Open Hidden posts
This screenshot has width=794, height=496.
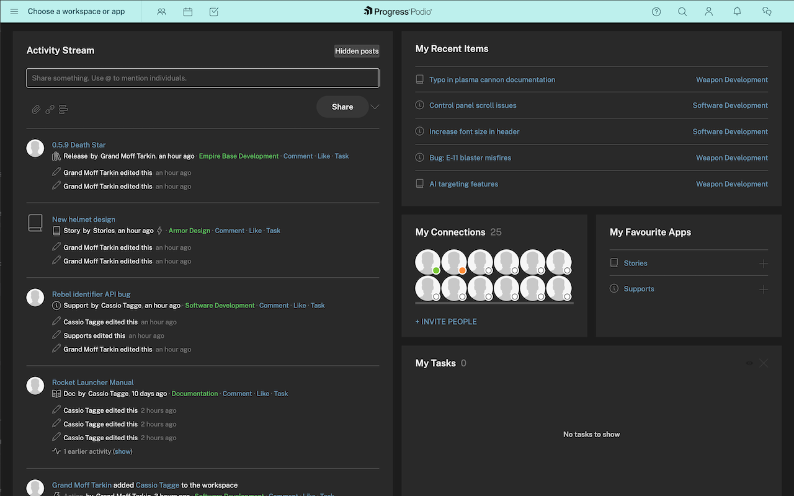point(357,51)
